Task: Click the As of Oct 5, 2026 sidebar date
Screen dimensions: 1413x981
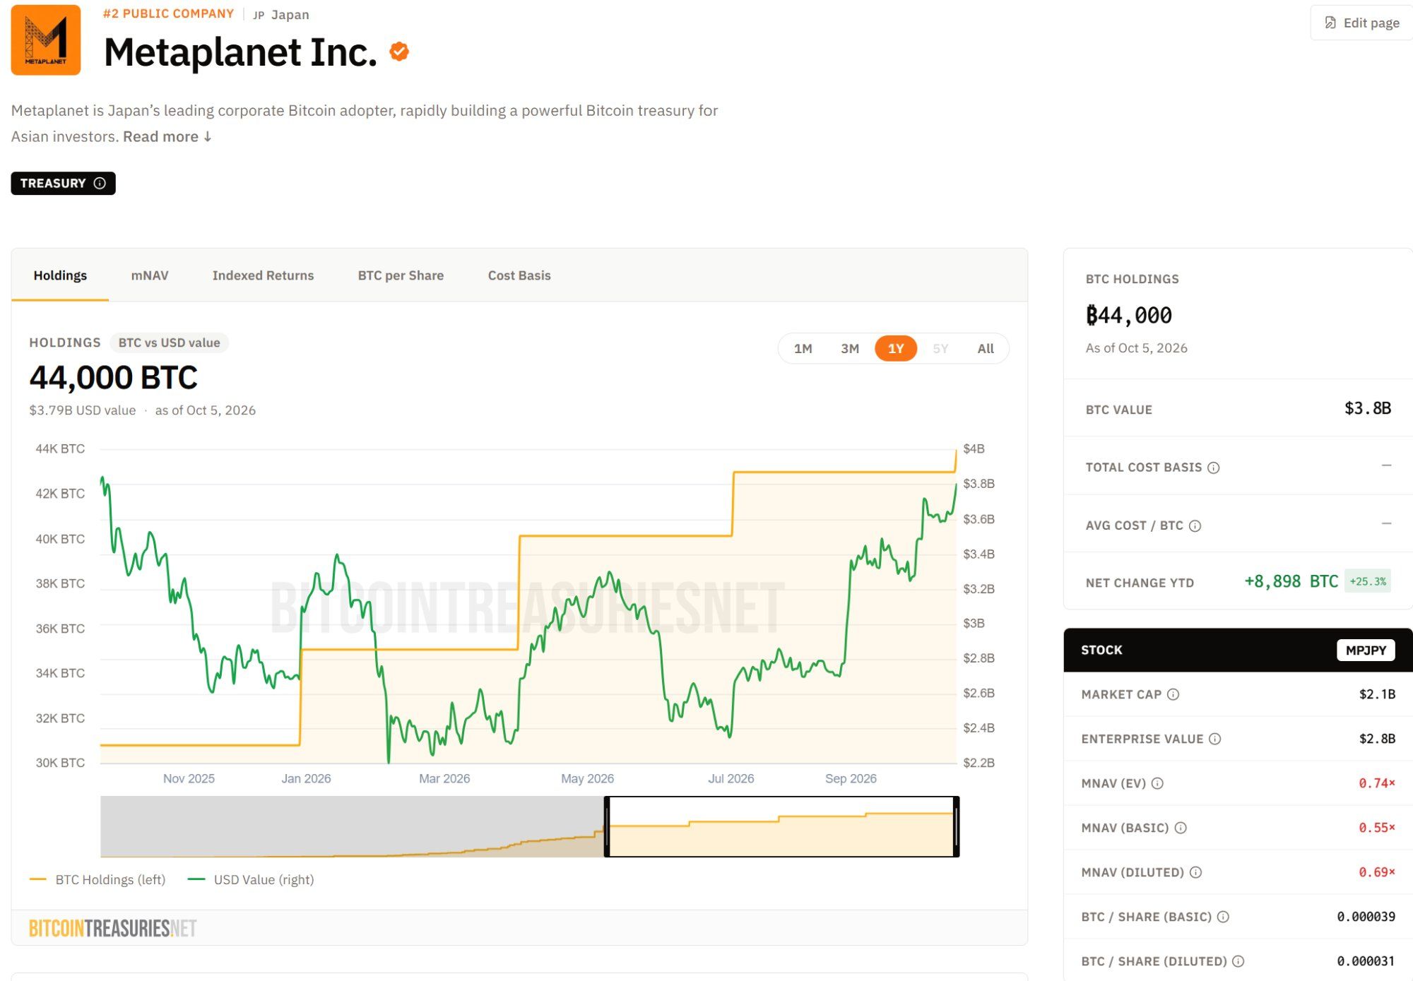Action: 1136,348
